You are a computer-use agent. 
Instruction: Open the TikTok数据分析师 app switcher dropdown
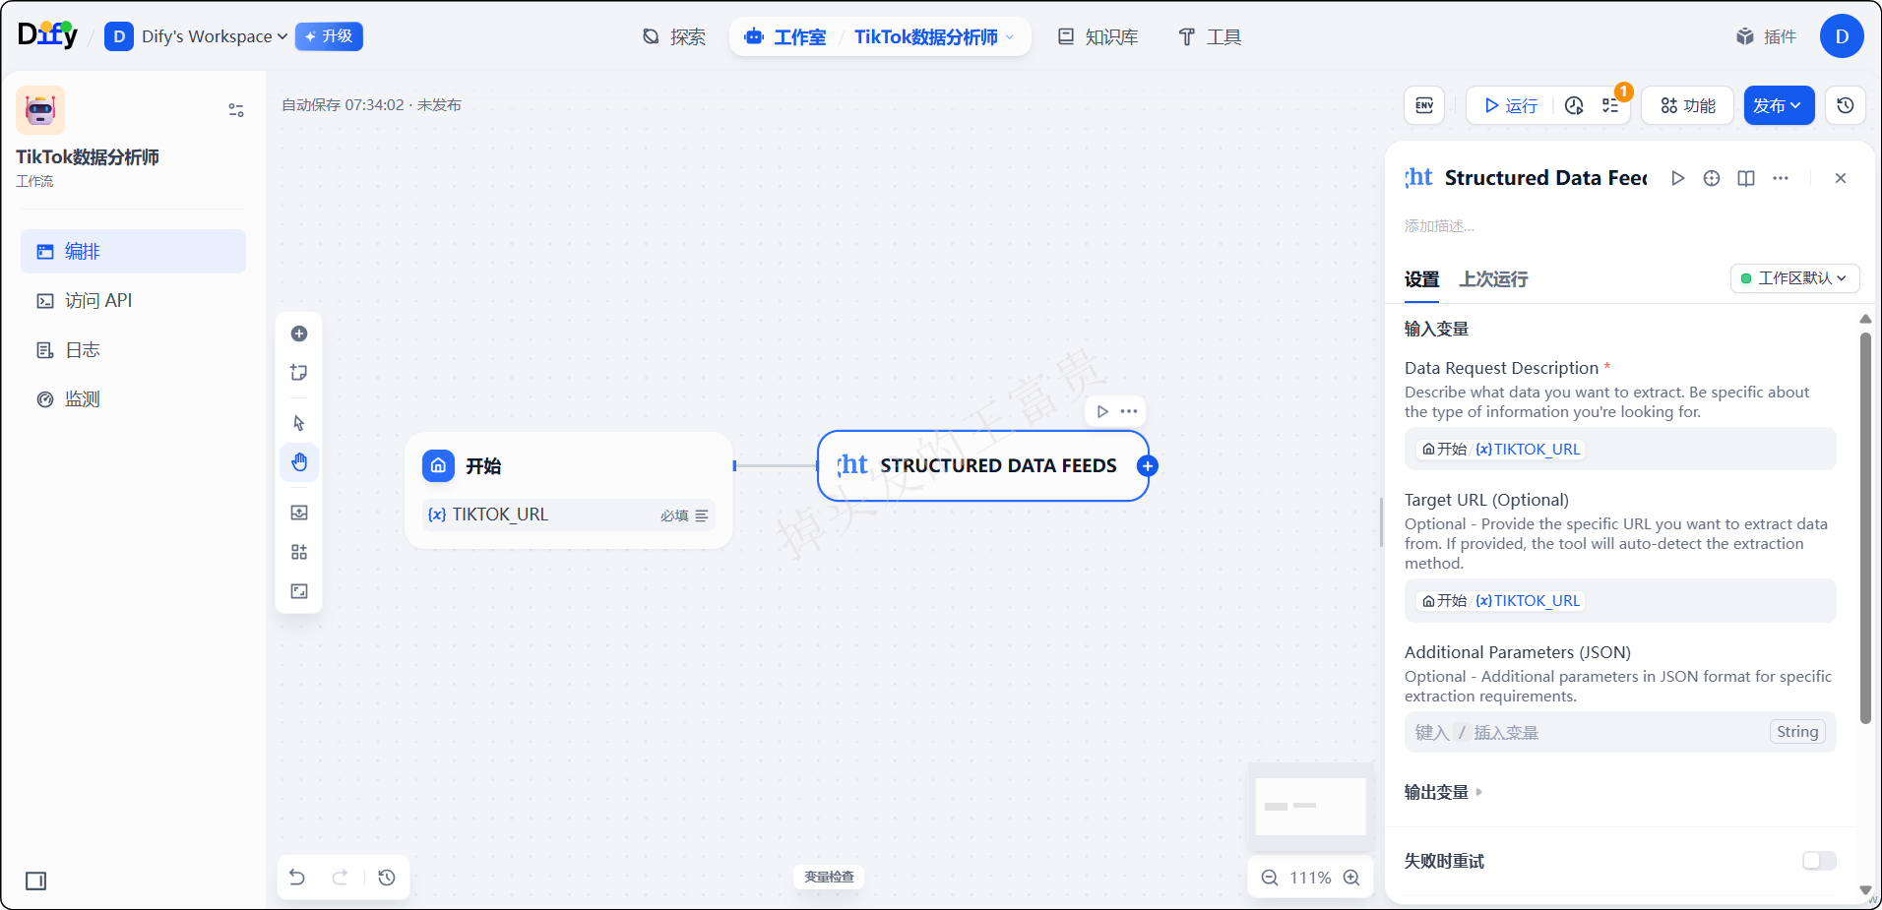[933, 36]
